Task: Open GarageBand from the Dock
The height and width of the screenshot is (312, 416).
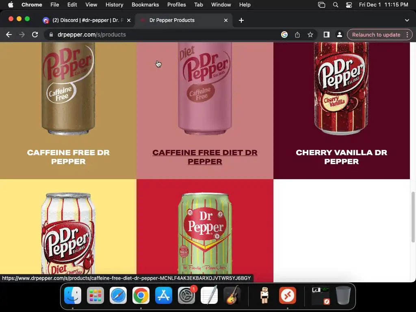Action: (x=232, y=295)
